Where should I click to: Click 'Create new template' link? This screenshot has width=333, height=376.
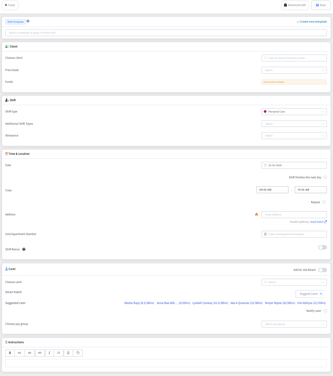pyautogui.click(x=312, y=21)
